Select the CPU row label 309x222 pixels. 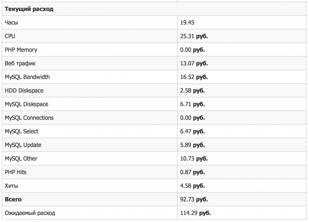(10, 36)
